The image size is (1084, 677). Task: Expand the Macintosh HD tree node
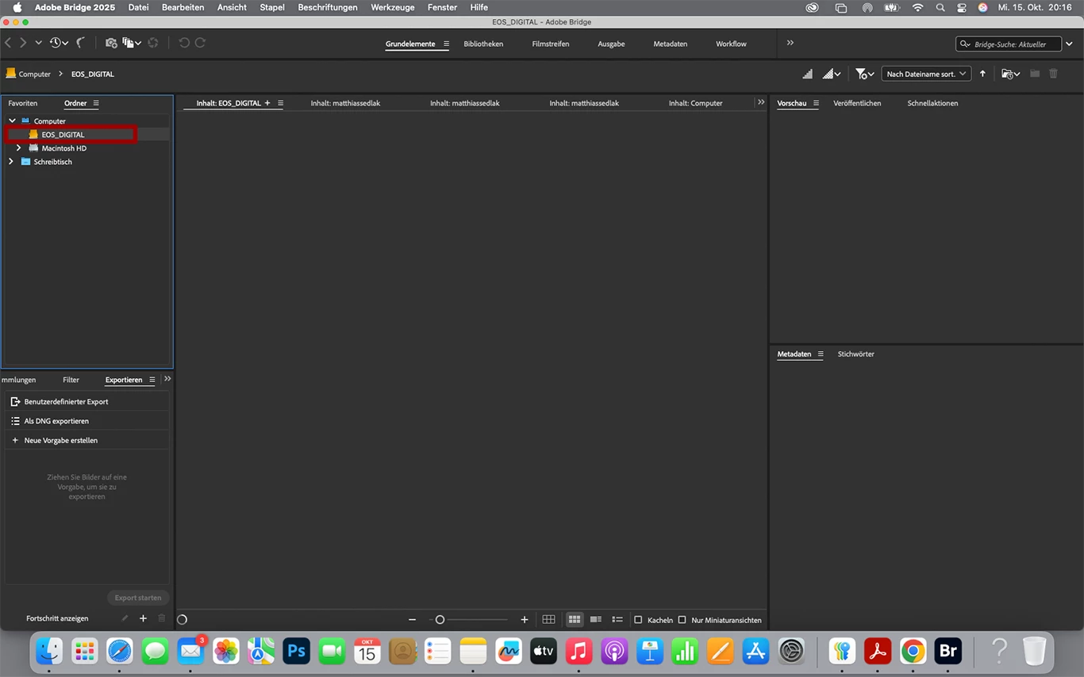[x=19, y=148]
